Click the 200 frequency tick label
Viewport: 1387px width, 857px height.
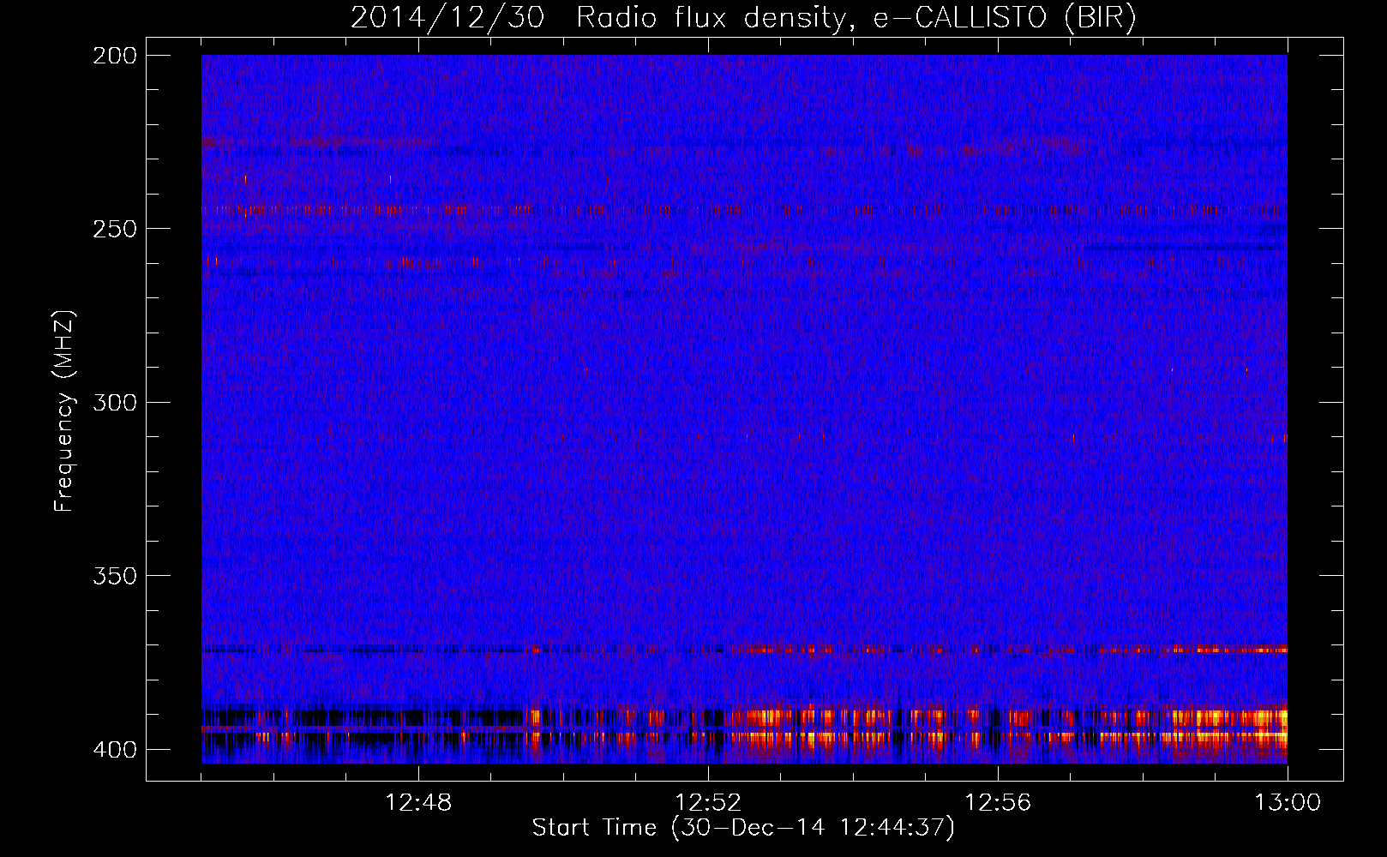click(x=115, y=56)
